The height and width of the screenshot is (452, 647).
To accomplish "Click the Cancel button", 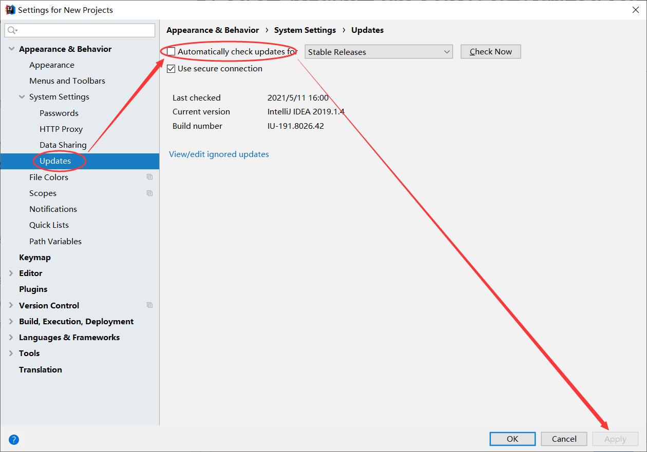I will pyautogui.click(x=564, y=439).
